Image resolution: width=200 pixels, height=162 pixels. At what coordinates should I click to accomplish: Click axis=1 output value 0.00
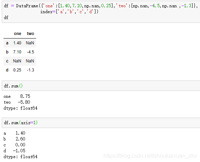point(20,145)
